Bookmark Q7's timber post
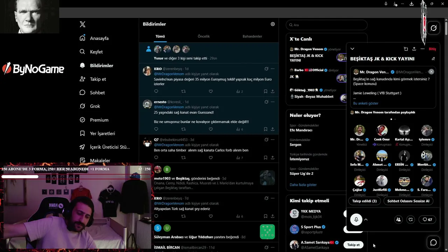The width and height of the screenshot is (448, 252). 266,158
